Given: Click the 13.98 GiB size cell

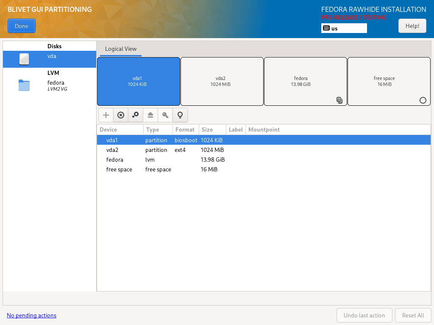Looking at the screenshot, I should 213,160.
